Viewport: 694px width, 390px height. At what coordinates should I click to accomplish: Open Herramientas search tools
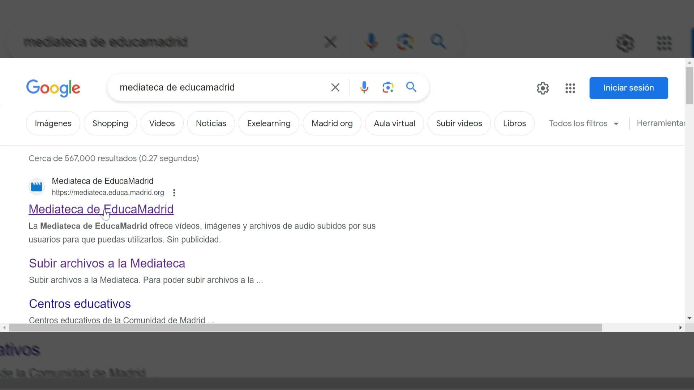(660, 123)
